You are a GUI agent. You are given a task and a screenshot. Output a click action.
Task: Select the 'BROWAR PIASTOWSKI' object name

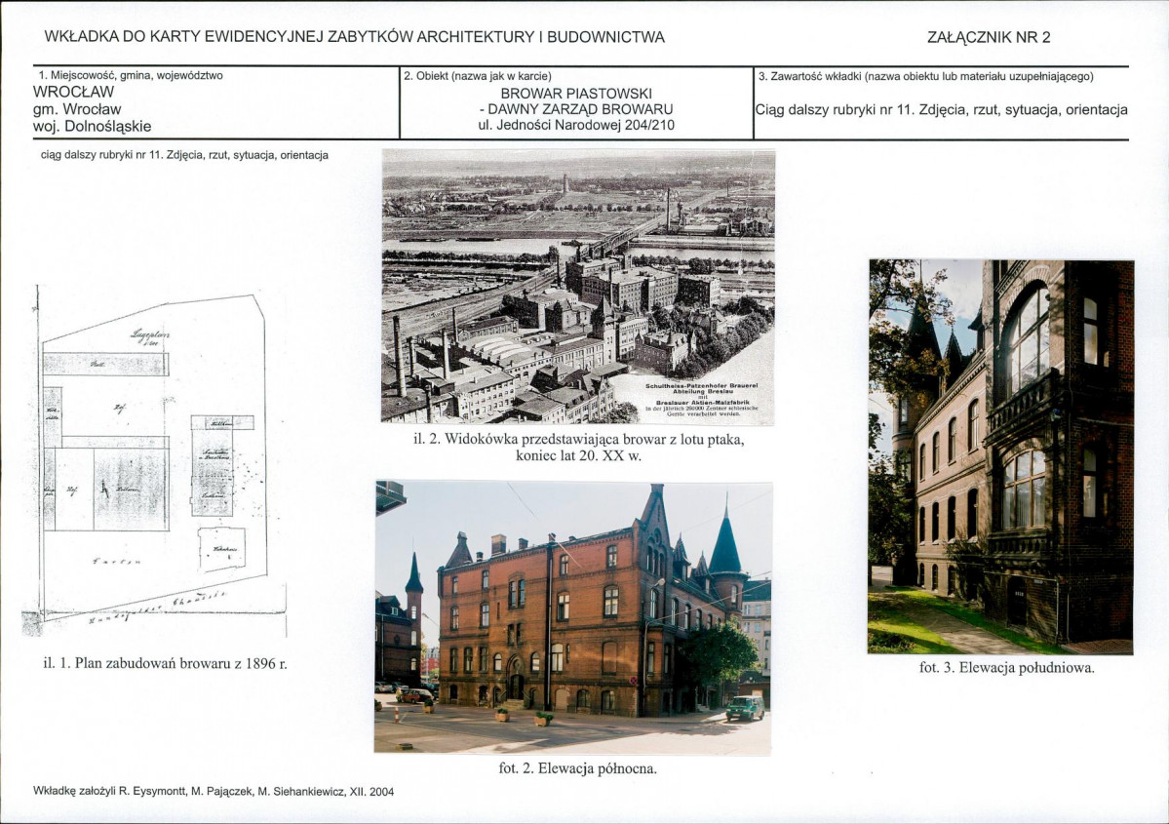pos(575,93)
